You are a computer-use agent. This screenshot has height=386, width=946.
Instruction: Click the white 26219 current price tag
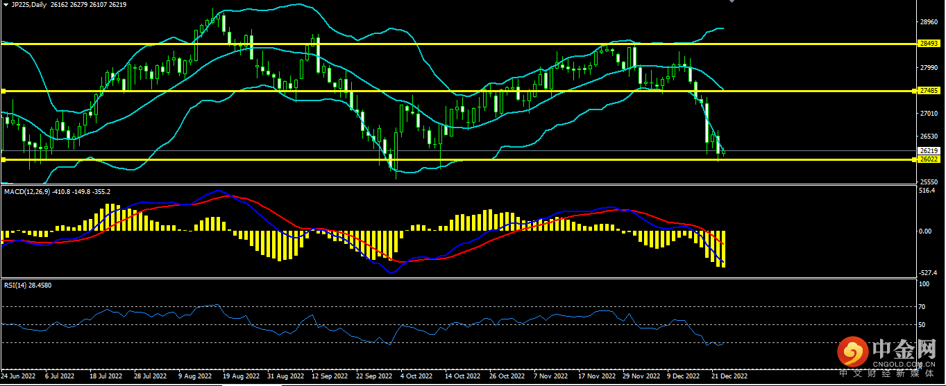928,150
